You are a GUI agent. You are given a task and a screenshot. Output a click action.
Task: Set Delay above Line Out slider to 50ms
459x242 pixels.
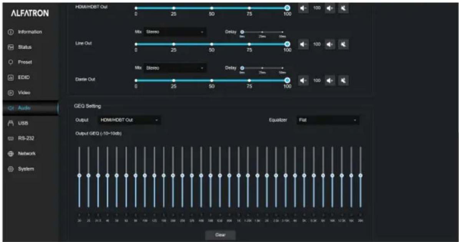click(x=282, y=32)
